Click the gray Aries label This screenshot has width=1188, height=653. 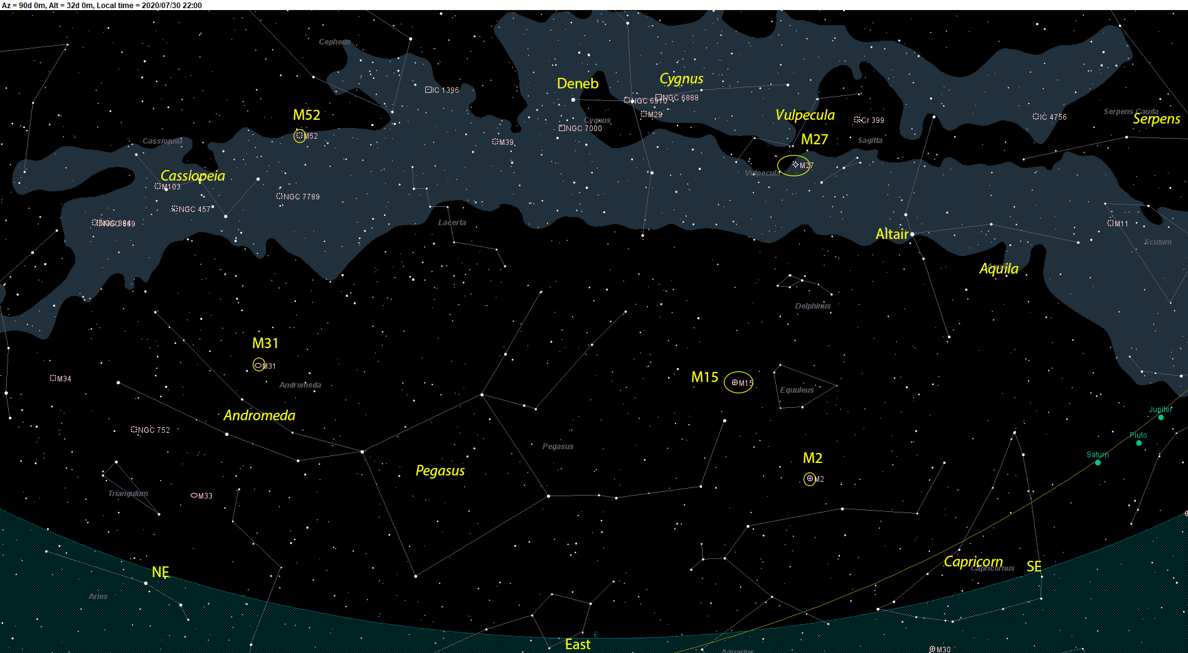tap(98, 597)
